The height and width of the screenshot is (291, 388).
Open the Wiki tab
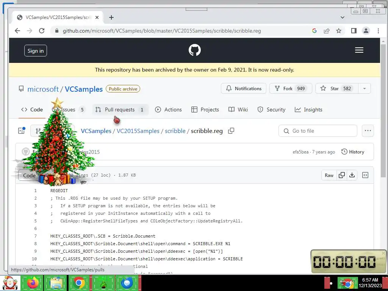(238, 110)
